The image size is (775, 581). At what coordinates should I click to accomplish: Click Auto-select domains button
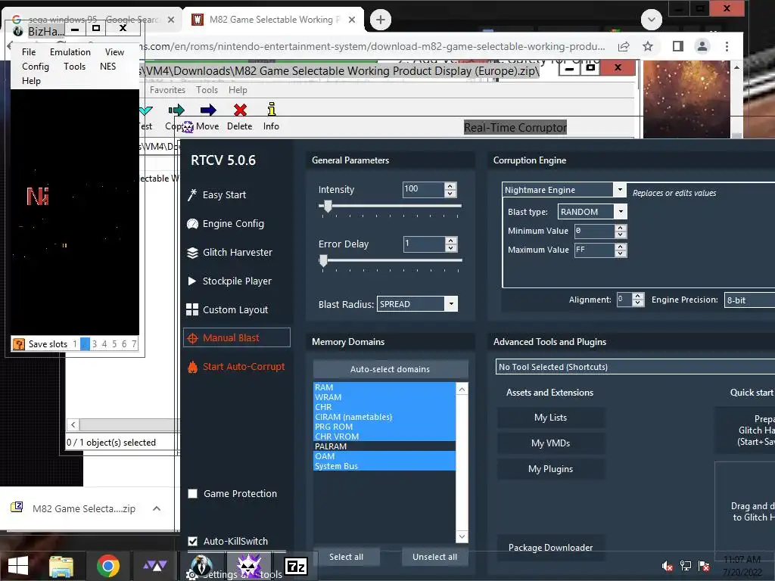(390, 369)
